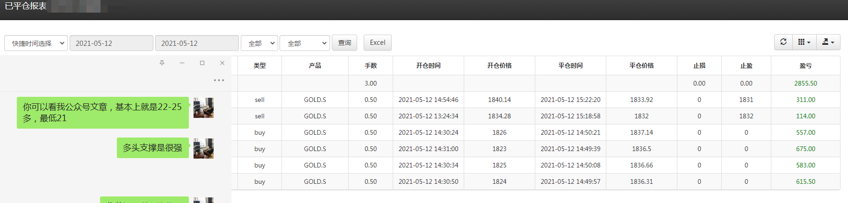Click chat message mentioning 22-25多
Image resolution: width=848 pixels, height=203 pixels.
click(x=103, y=113)
